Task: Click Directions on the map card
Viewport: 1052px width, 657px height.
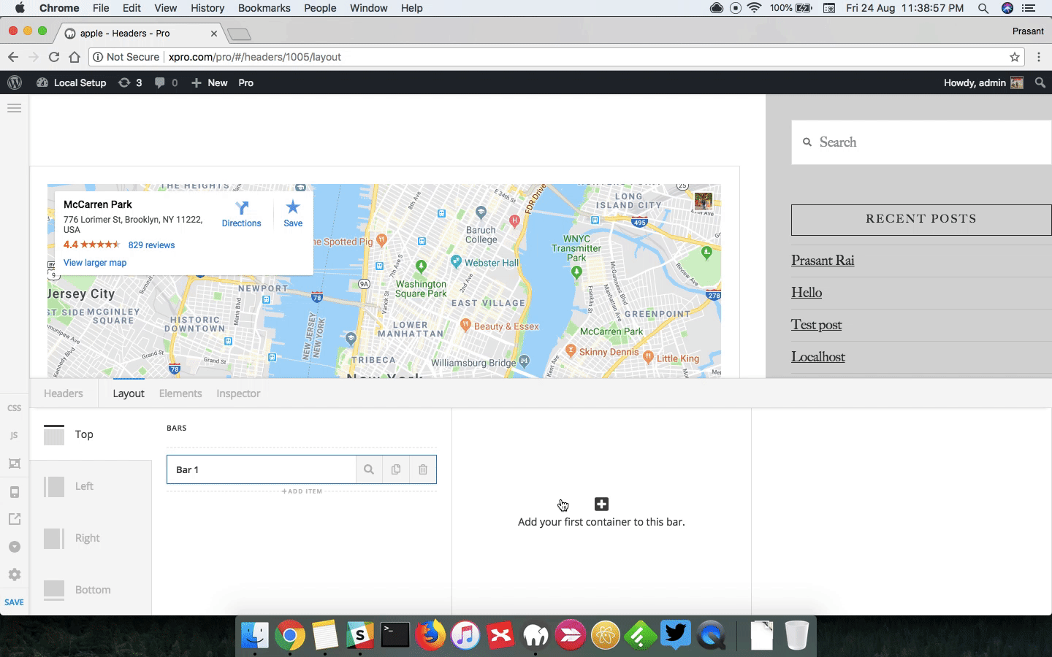Action: pos(241,214)
